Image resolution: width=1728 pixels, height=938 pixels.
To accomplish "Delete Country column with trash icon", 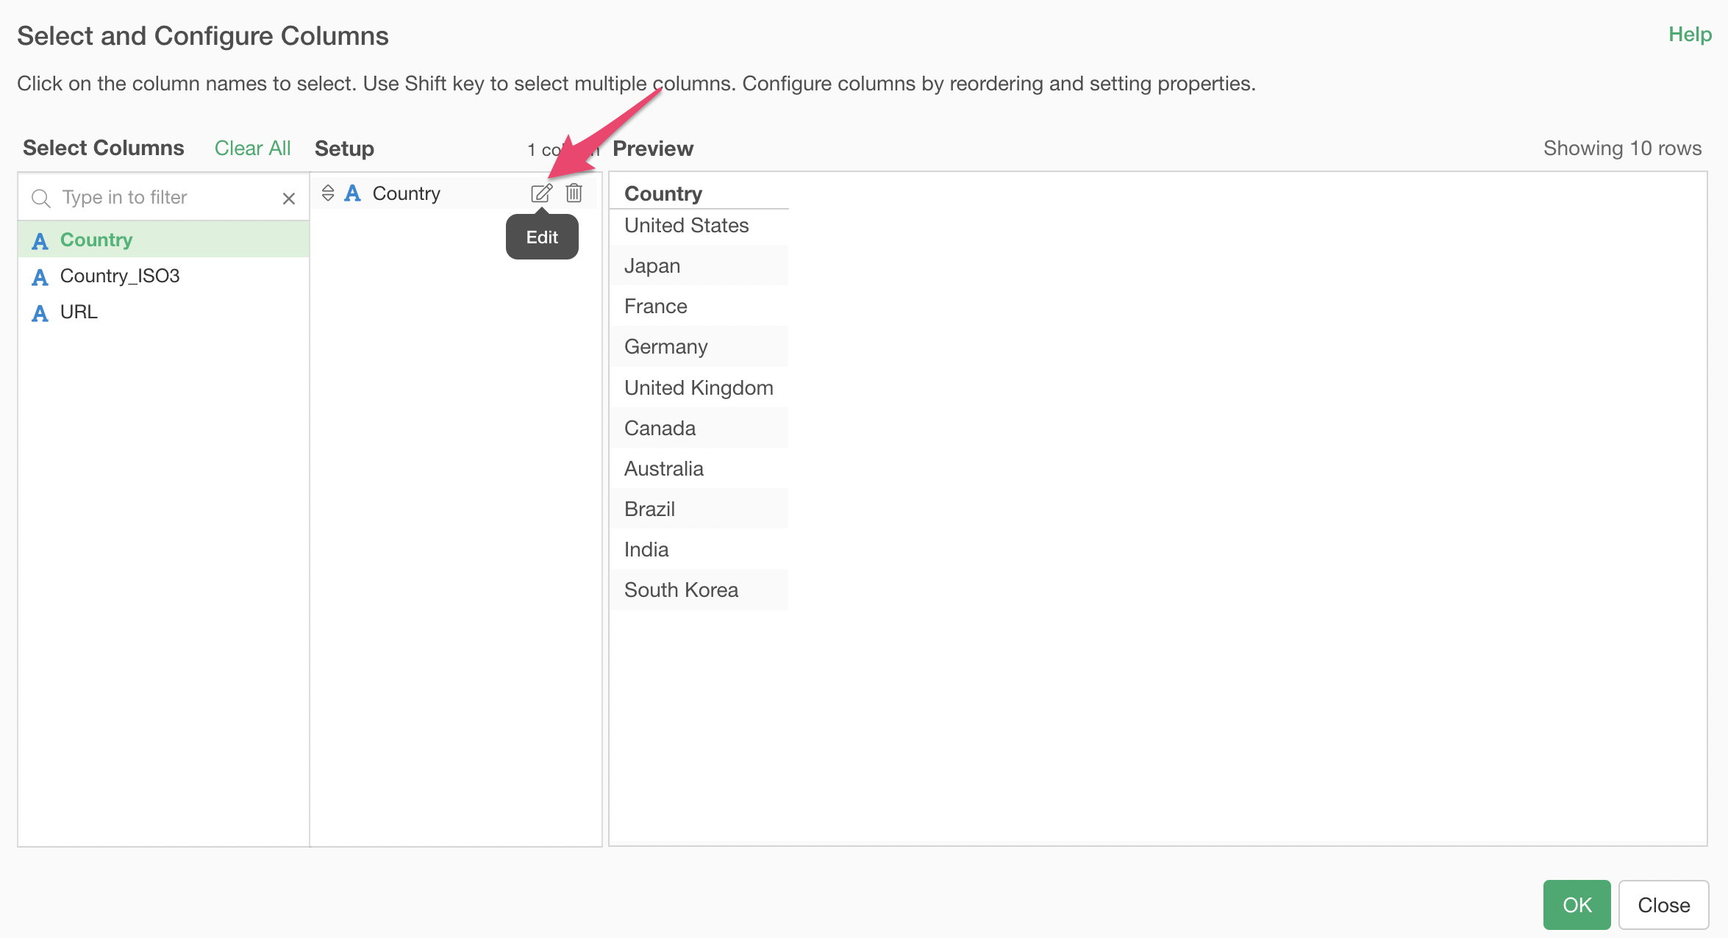I will [x=574, y=193].
